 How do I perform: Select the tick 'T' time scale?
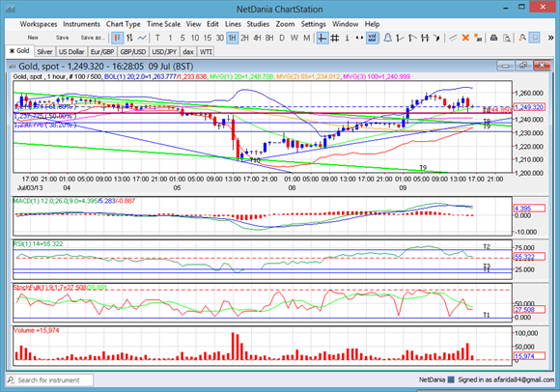point(157,38)
